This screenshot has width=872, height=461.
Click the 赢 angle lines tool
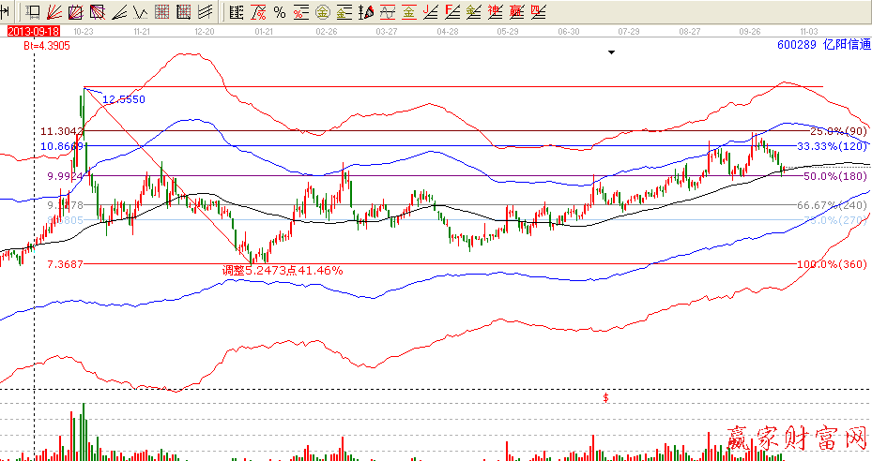pos(495,12)
